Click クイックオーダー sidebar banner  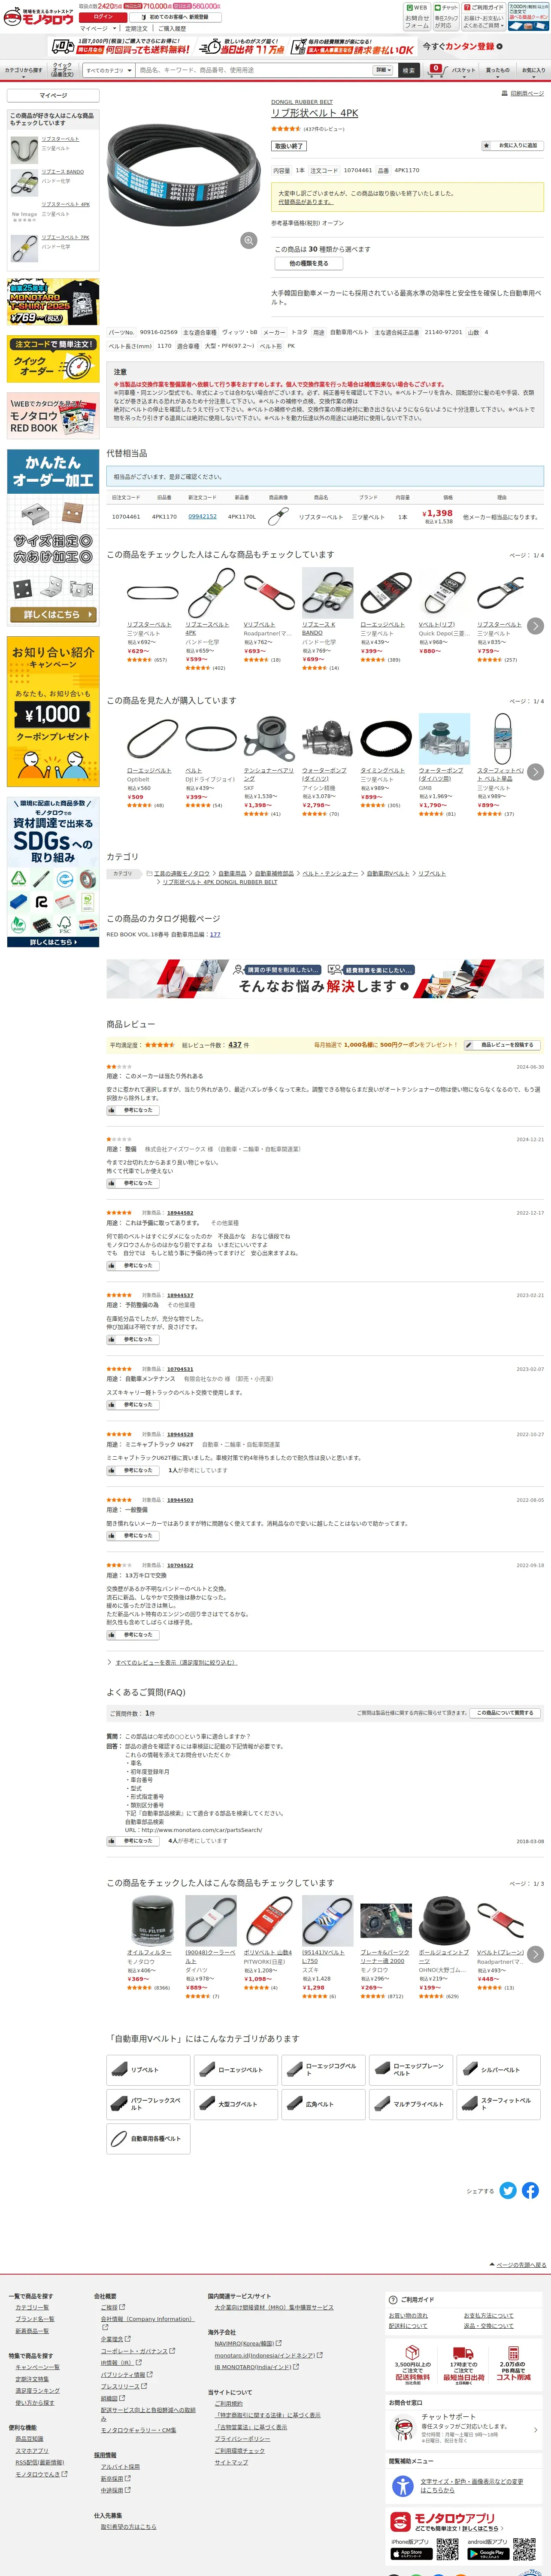pos(53,359)
